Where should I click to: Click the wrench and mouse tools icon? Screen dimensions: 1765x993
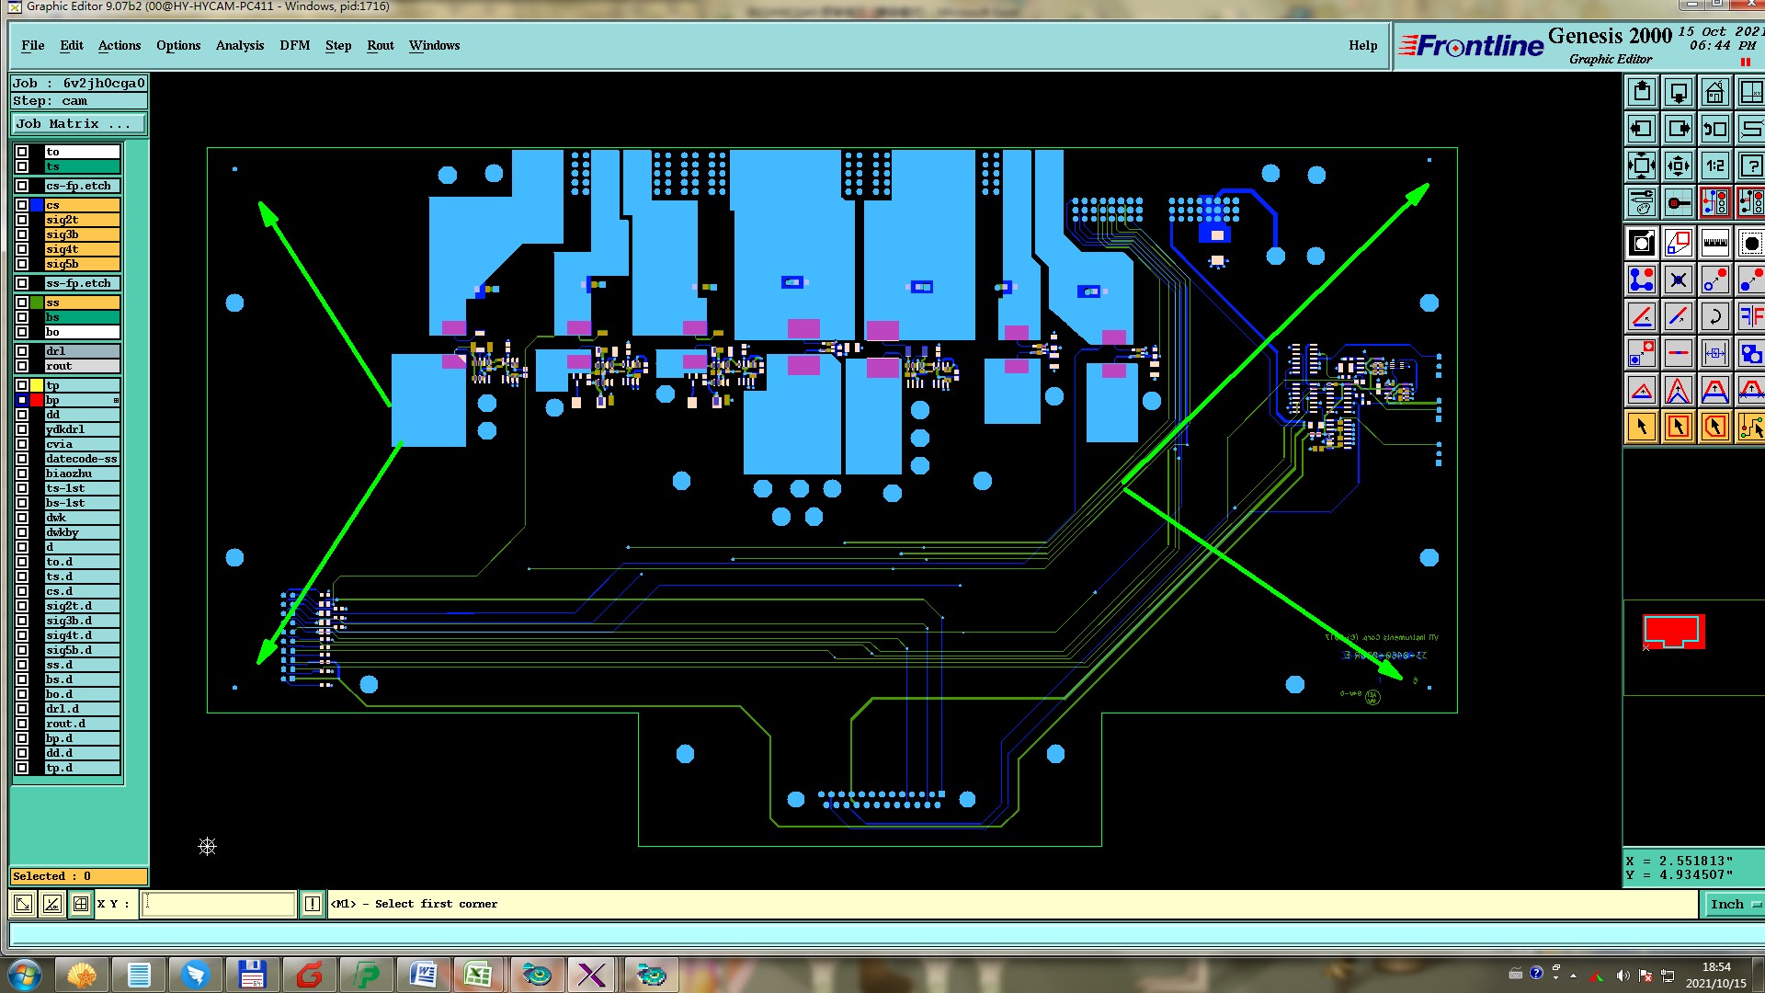coord(1642,202)
